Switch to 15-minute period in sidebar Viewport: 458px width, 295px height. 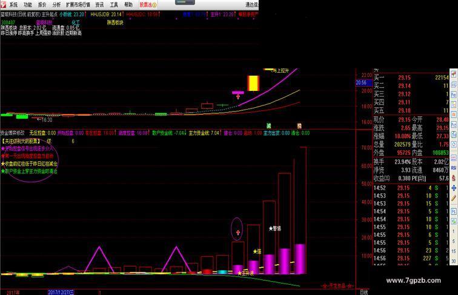[454, 251]
